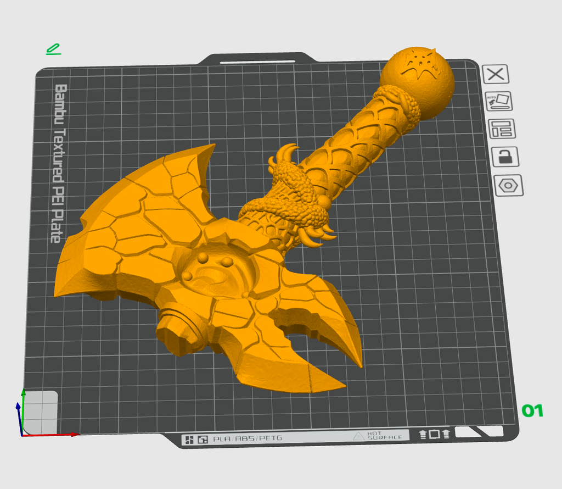Toggle the plate lock padlock icon
The image size is (562, 489).
pos(505,157)
